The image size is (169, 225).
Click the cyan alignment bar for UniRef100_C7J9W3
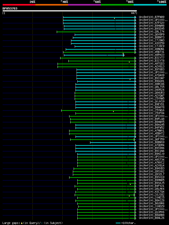(x=103, y=40)
